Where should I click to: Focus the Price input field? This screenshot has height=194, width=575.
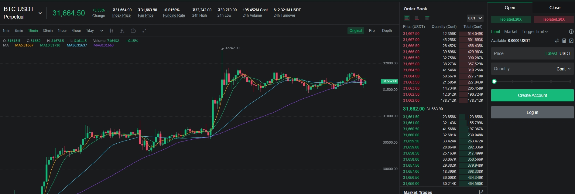(x=532, y=53)
